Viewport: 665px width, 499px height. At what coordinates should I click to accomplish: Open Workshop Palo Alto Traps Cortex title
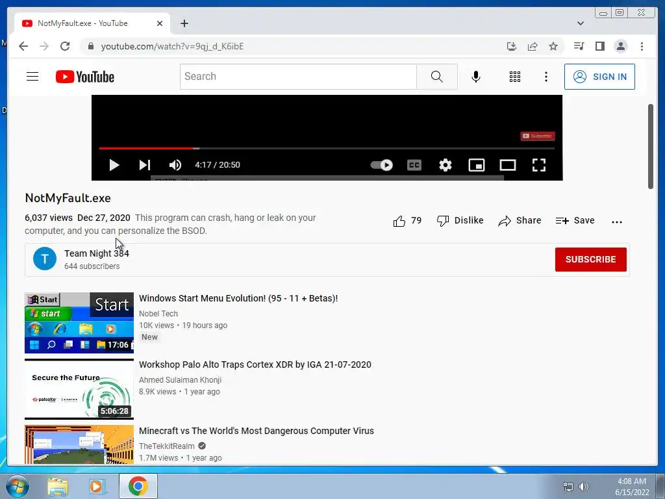(x=255, y=365)
